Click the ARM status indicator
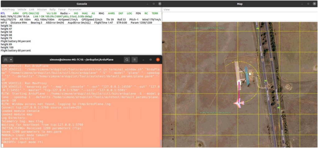This screenshot has width=318, height=148. pyautogui.click(x=16, y=13)
